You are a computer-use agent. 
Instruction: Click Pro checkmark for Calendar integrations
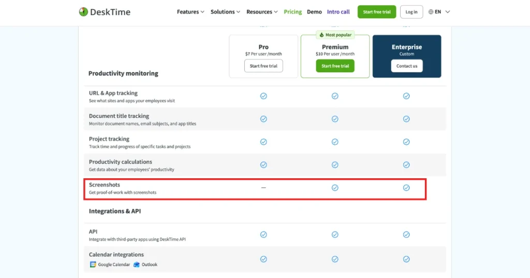tap(263, 259)
